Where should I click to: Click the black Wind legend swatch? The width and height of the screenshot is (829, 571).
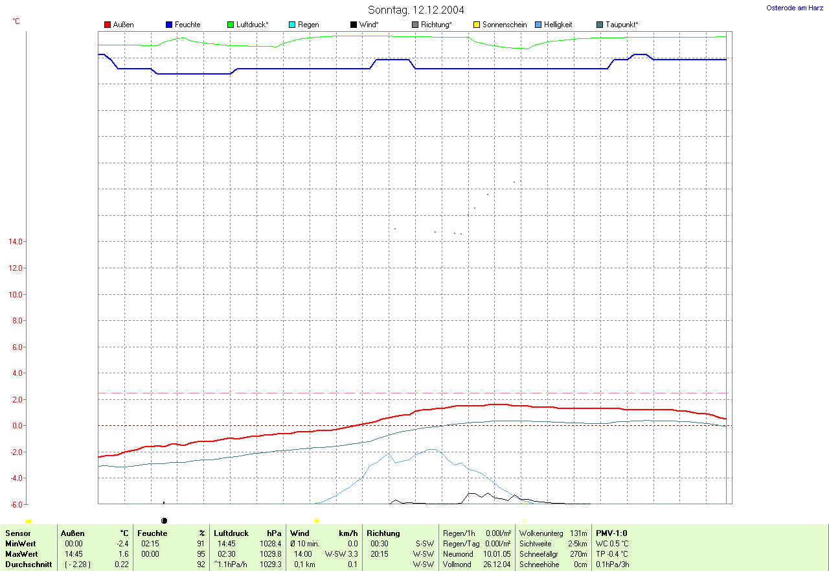(x=354, y=25)
